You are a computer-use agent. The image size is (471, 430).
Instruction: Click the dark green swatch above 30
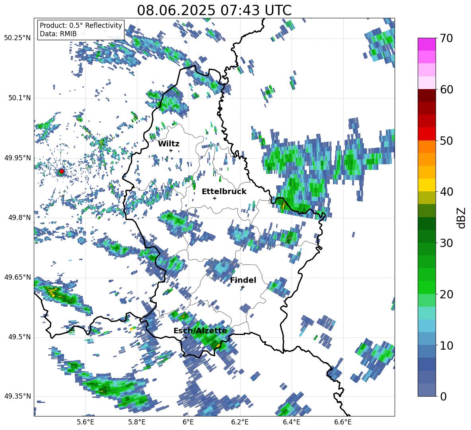point(426,236)
